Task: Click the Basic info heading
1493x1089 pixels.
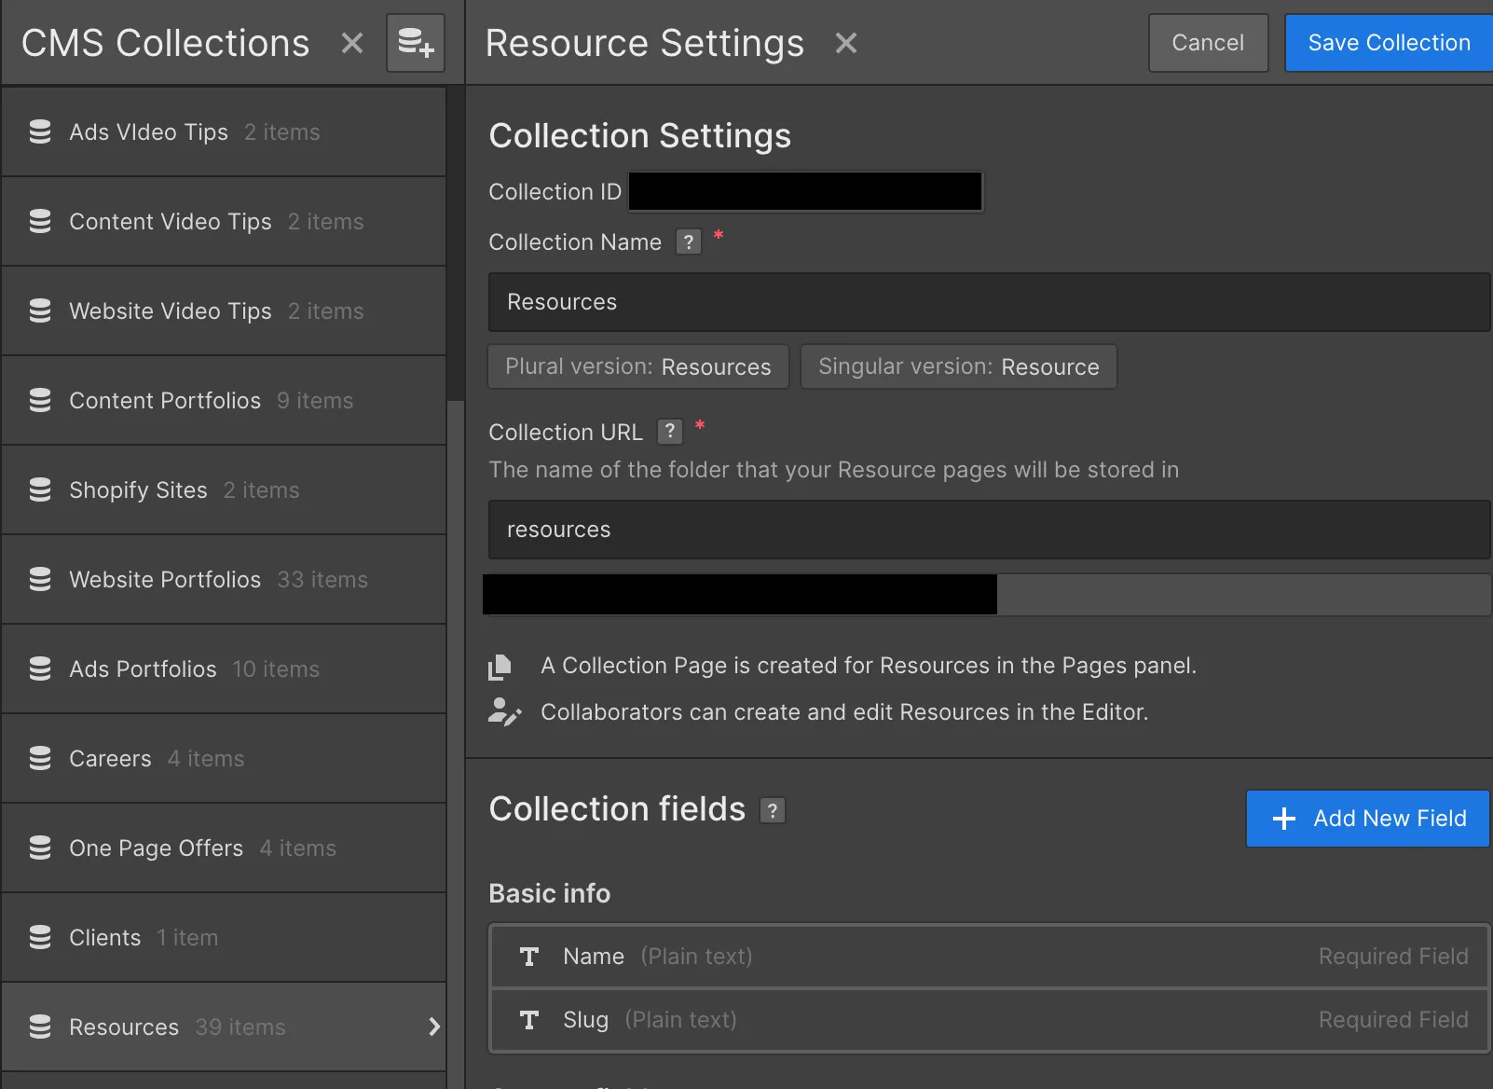Action: pyautogui.click(x=550, y=893)
